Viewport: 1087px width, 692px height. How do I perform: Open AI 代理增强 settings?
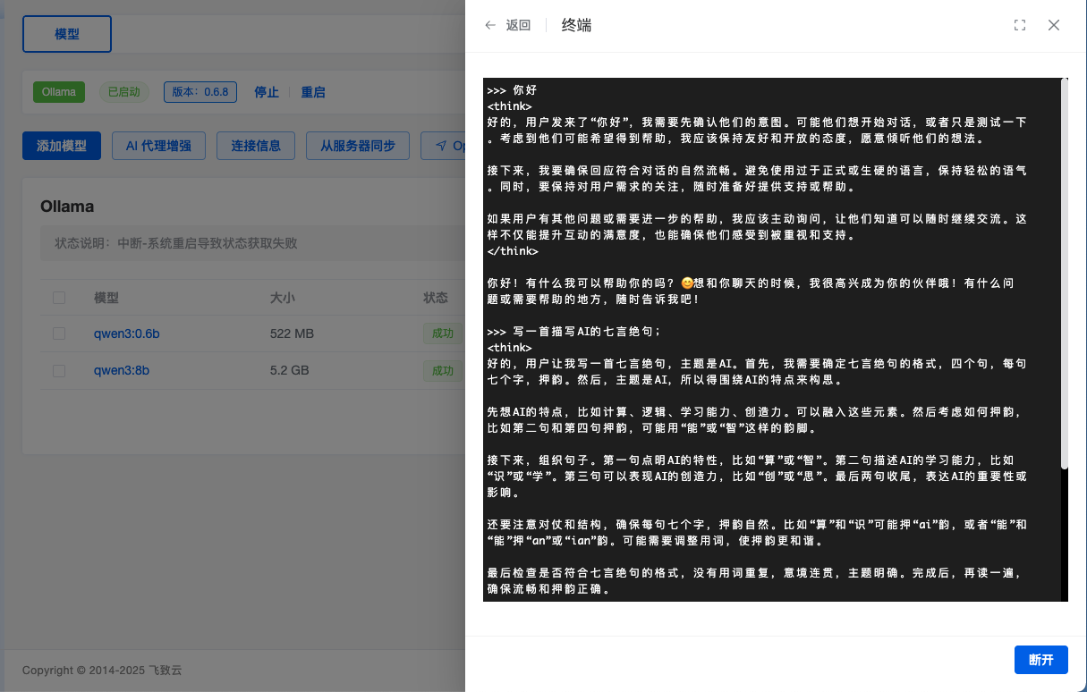(x=158, y=146)
